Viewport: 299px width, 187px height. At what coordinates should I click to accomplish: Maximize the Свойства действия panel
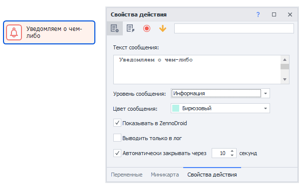tap(274, 14)
